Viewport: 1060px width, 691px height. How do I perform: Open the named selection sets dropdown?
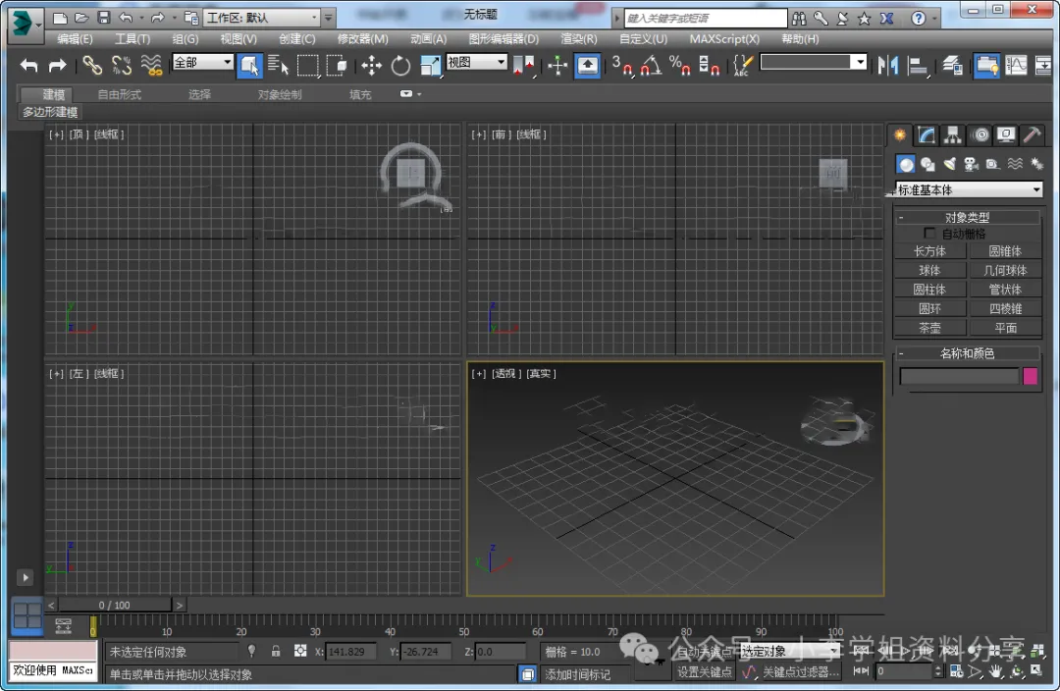(814, 62)
